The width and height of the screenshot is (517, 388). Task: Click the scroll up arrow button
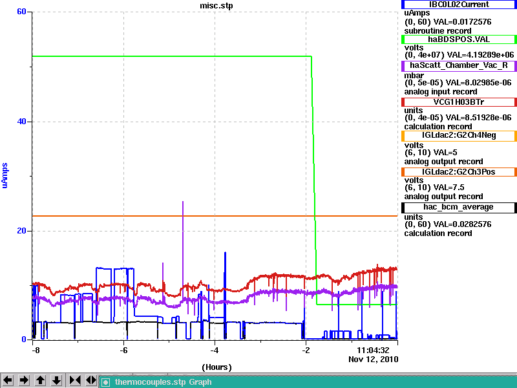pyautogui.click(x=40, y=380)
